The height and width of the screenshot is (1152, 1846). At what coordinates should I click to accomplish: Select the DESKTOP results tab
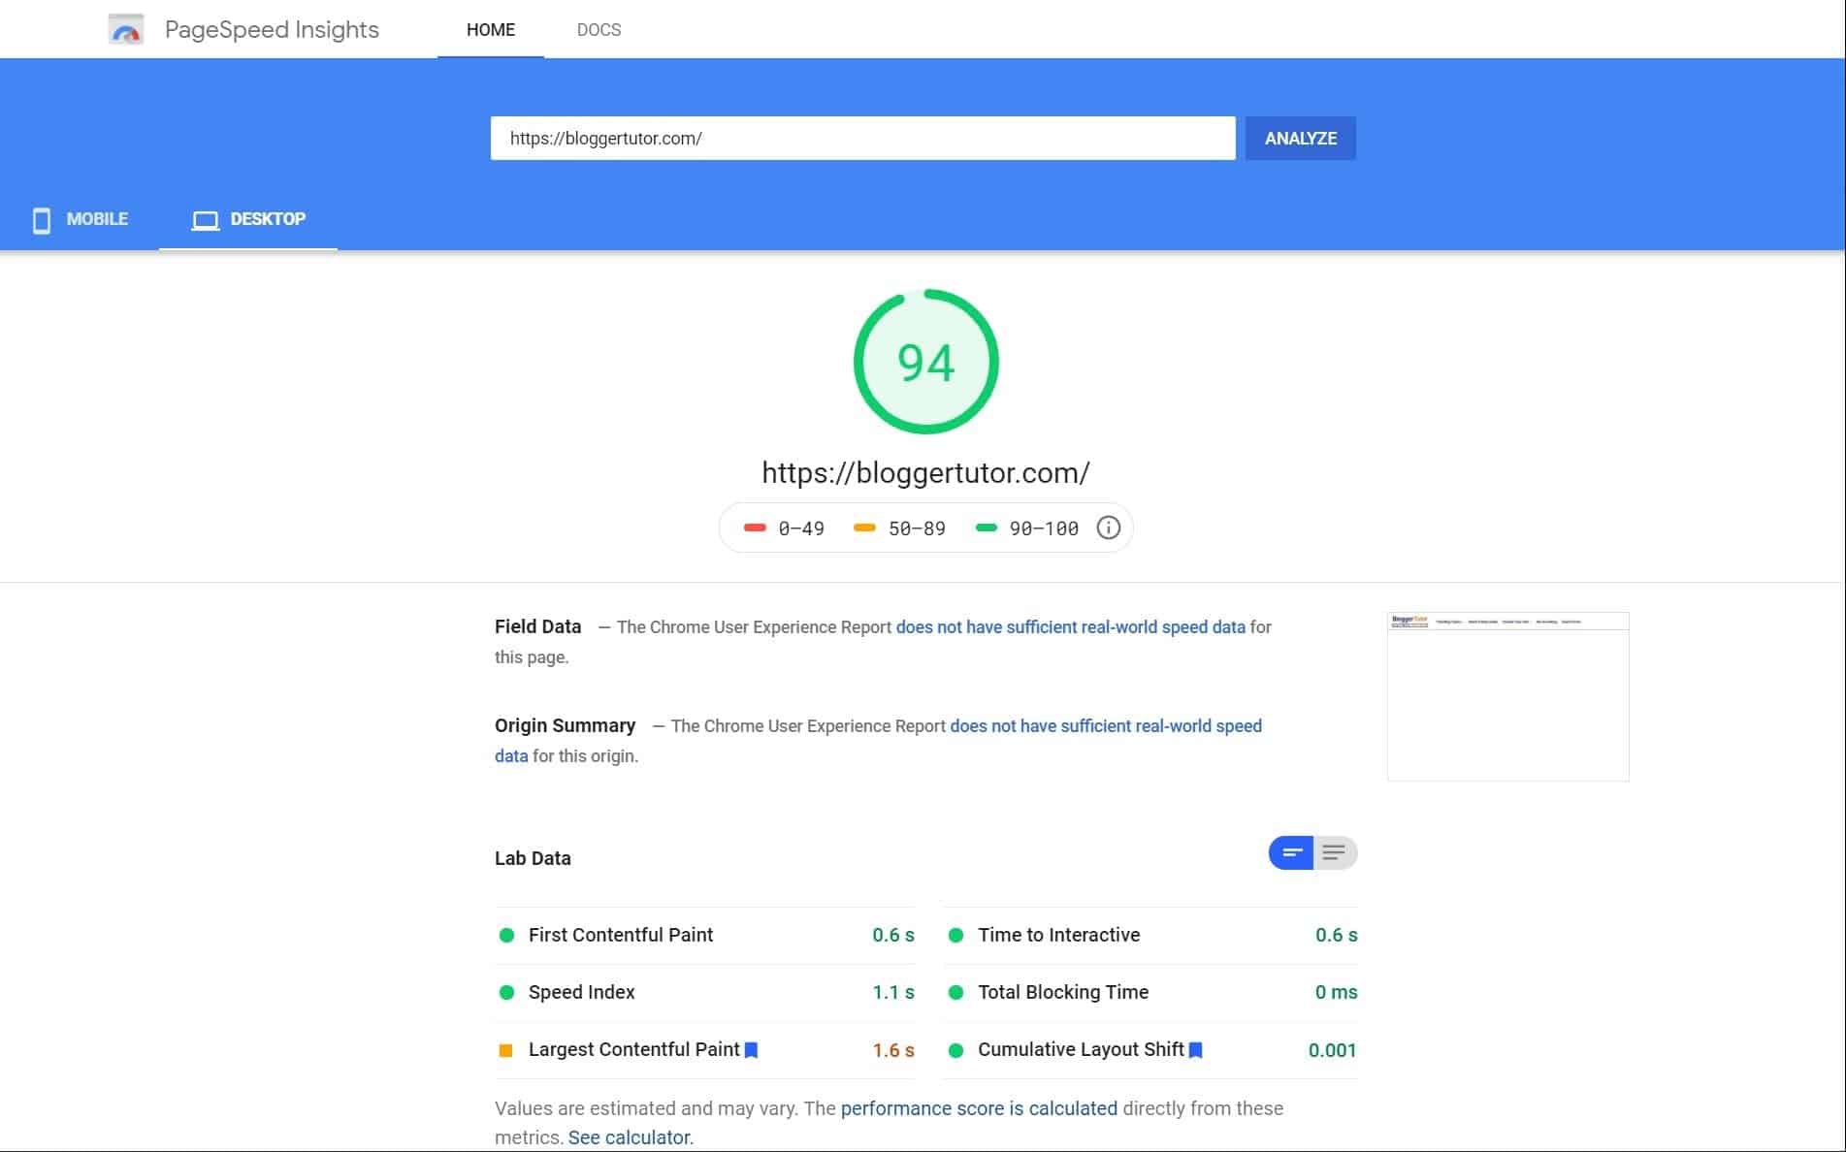[248, 219]
